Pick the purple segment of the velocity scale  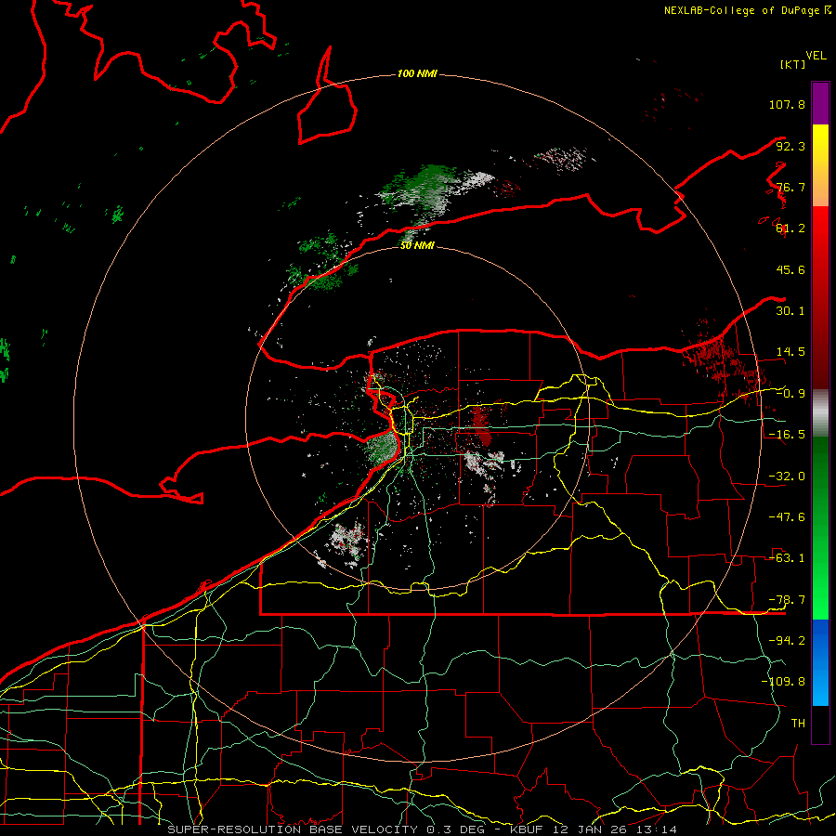820,103
